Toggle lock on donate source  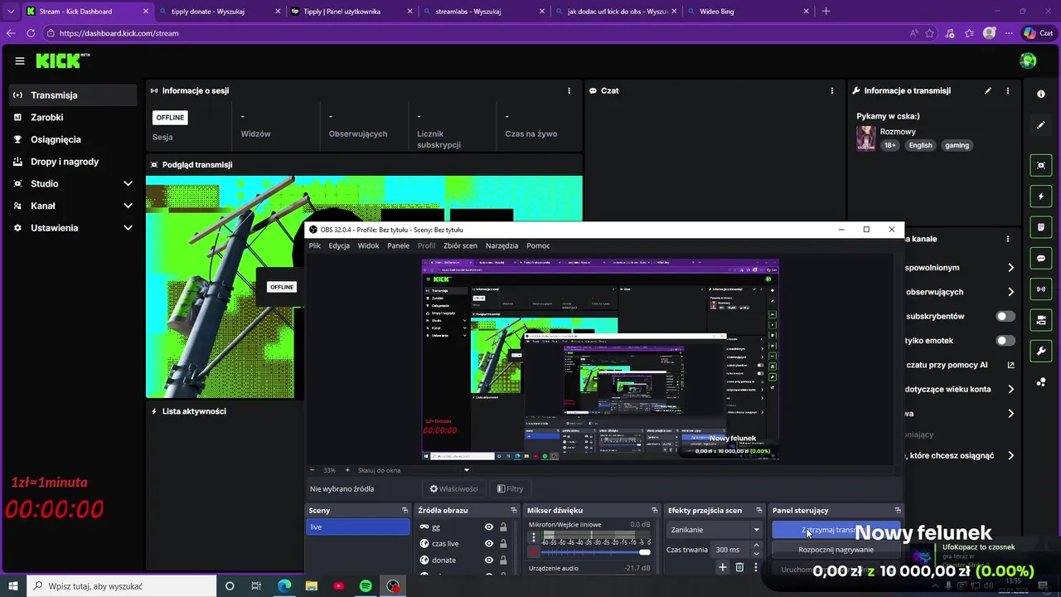pos(503,561)
